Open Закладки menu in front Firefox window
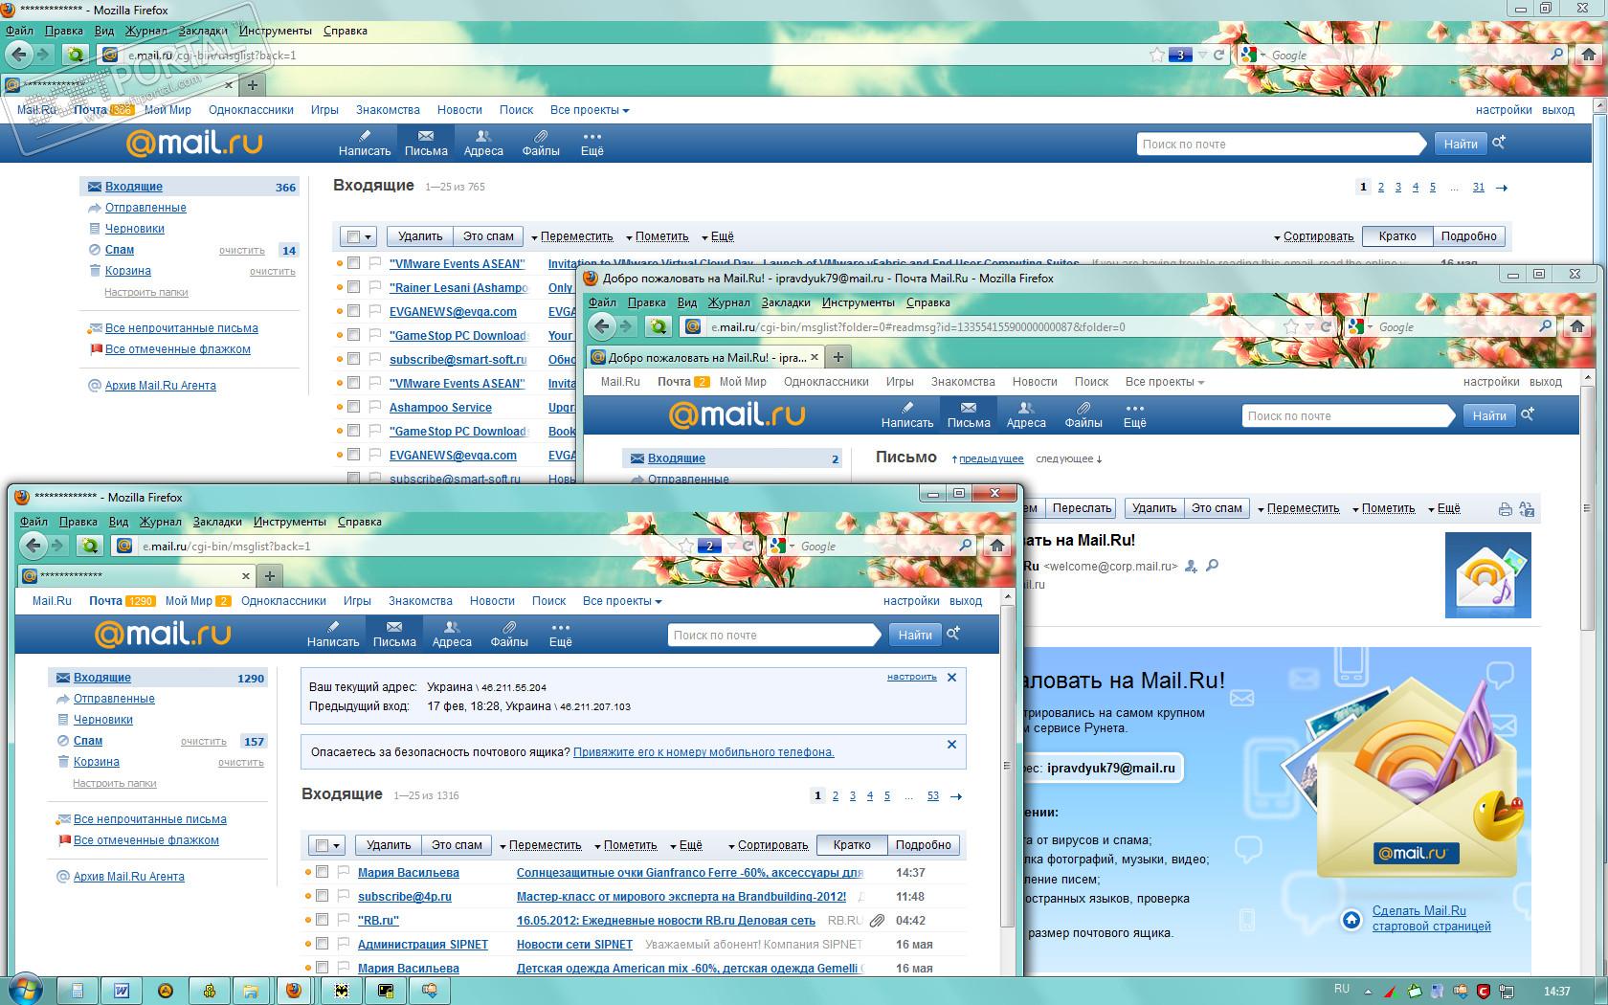The width and height of the screenshot is (1608, 1005). [x=217, y=522]
